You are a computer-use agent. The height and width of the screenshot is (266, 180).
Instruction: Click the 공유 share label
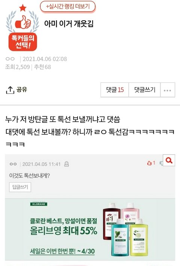tap(22, 89)
